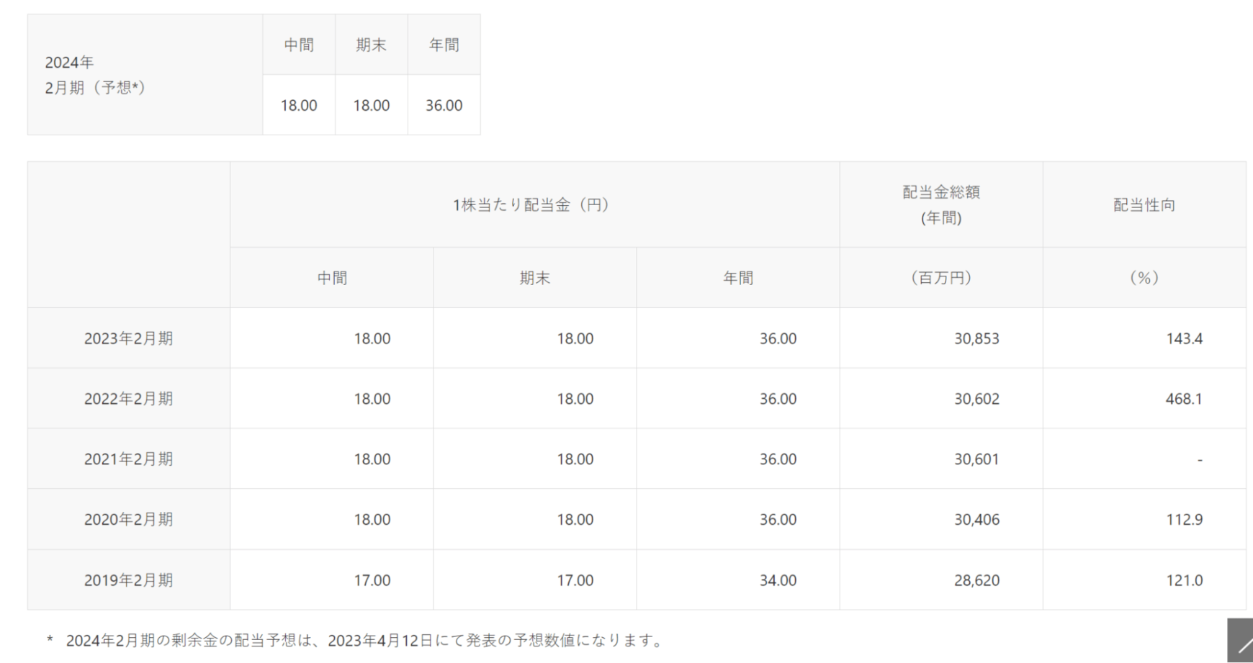Click the 年間 header in forecast table

(x=444, y=45)
